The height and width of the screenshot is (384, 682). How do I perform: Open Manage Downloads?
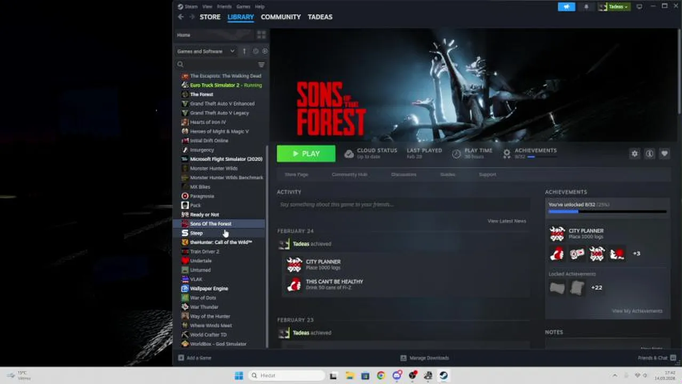(425, 358)
